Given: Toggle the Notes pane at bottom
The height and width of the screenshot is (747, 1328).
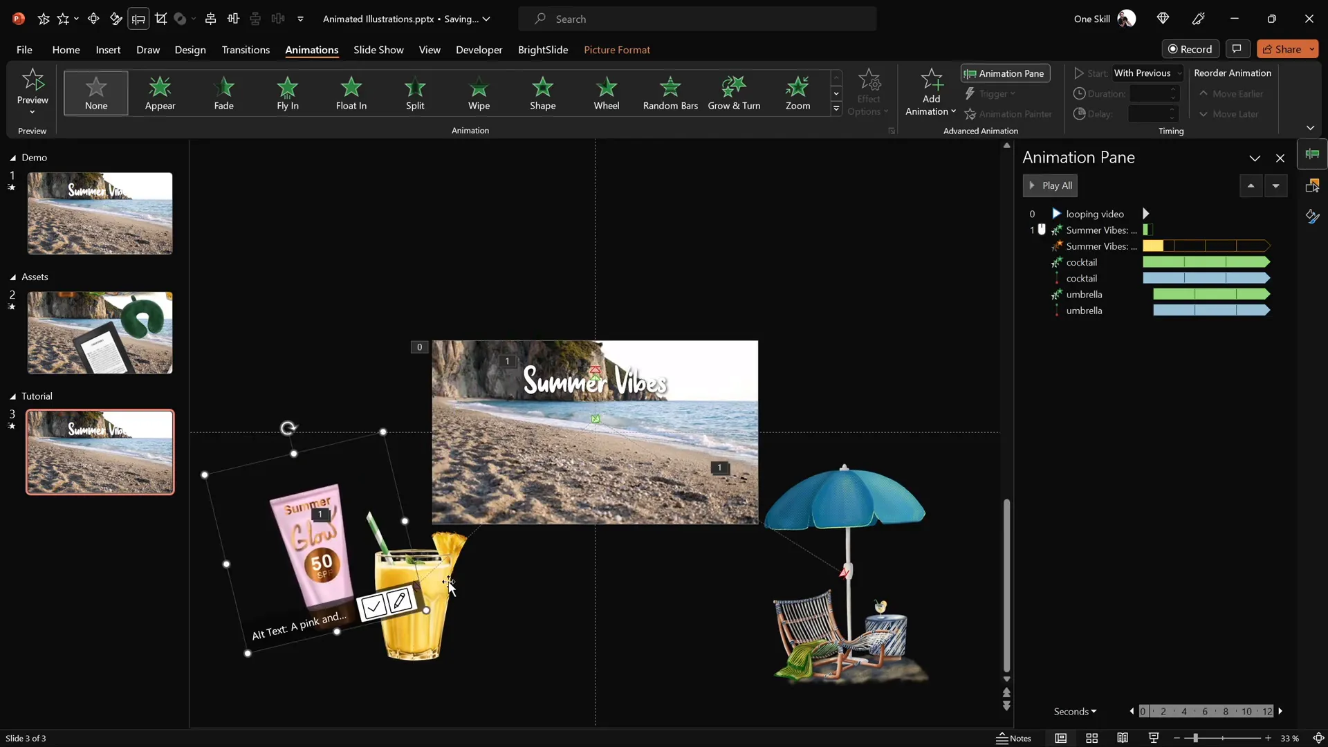Looking at the screenshot, I should (x=1013, y=738).
